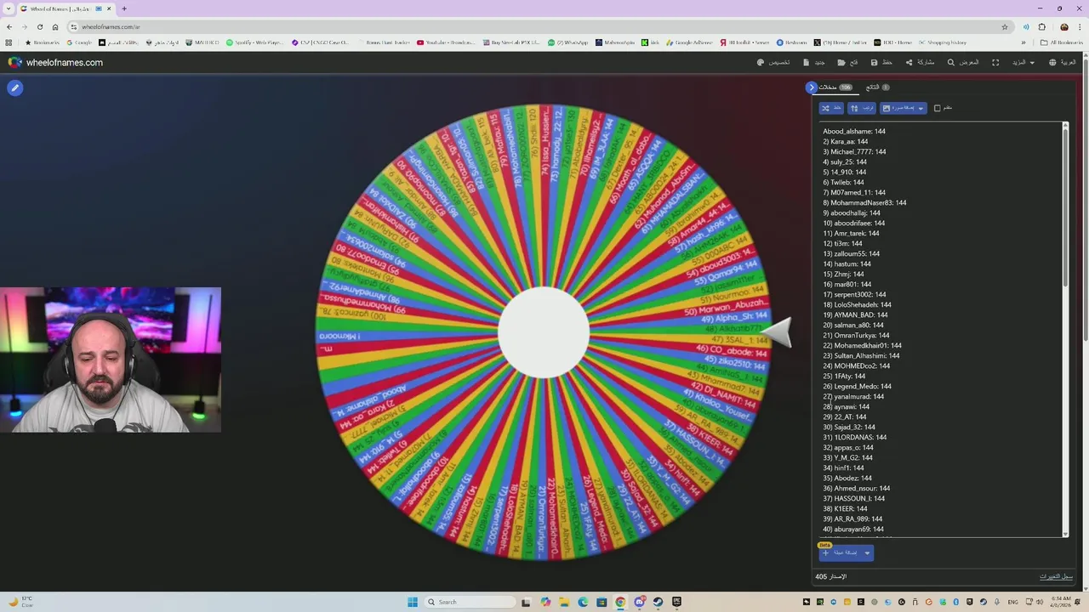The image size is (1089, 612).
Task: Click entry '36) Ahmed_nsour: 144'
Action: click(x=856, y=488)
